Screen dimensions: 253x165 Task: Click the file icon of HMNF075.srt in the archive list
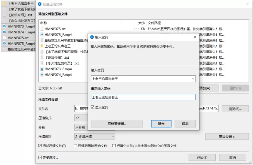pos(42,29)
